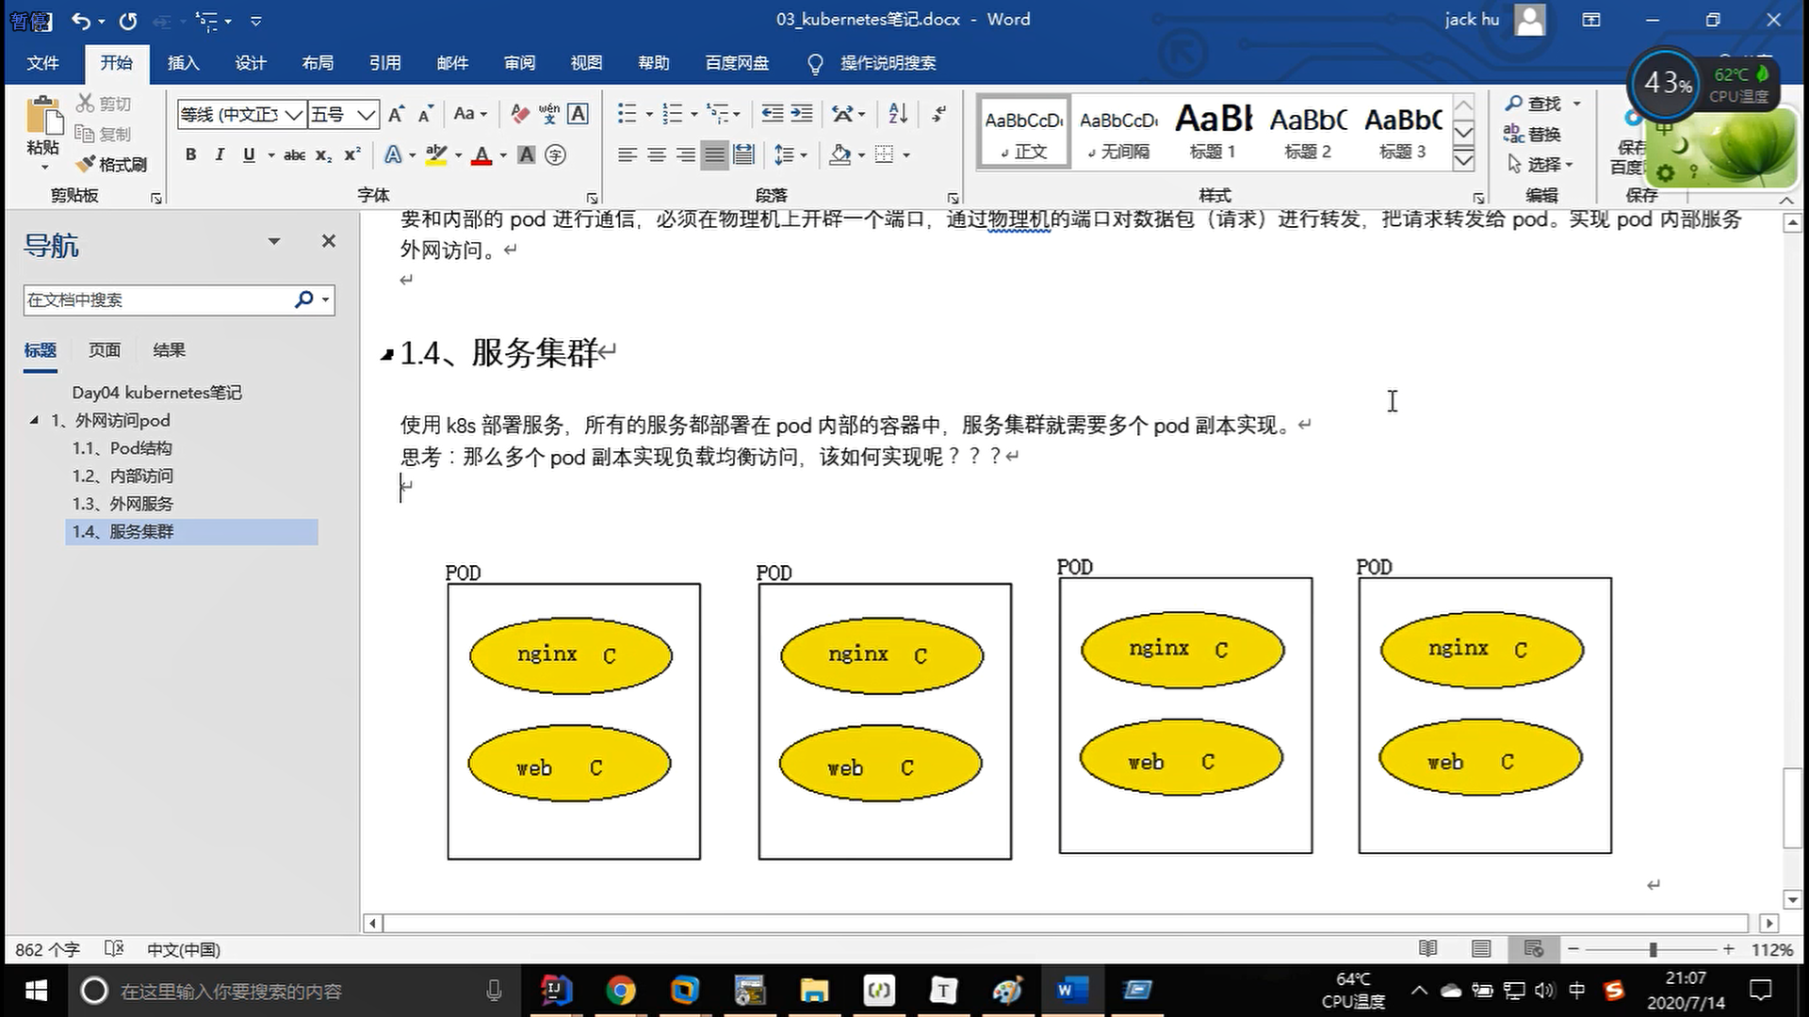
Task: Toggle italic formatting
Action: 220,154
